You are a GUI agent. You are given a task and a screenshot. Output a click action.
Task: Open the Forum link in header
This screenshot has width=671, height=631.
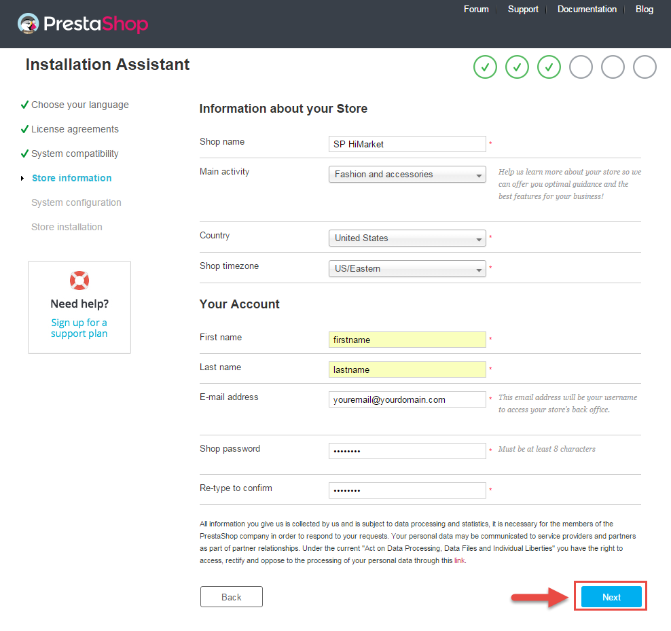tap(476, 9)
